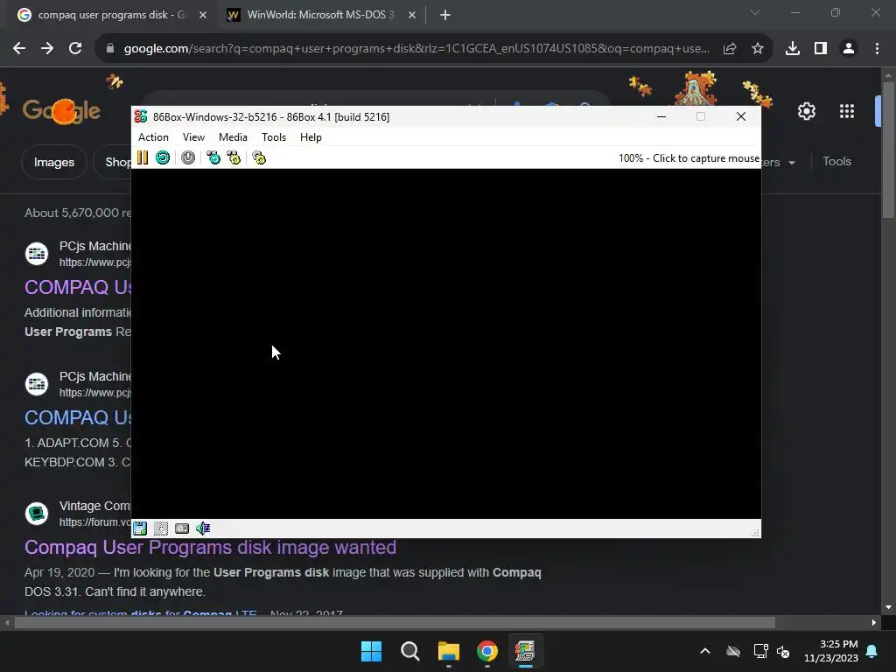Go back in Chrome
Viewport: 896px width, 672px height.
coord(19,49)
